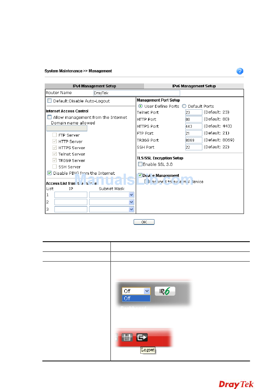
Task: Enable Allow management from the Internet
Action: pyautogui.click(x=49, y=117)
